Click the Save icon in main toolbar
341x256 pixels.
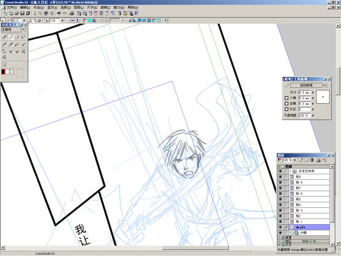click(22, 13)
